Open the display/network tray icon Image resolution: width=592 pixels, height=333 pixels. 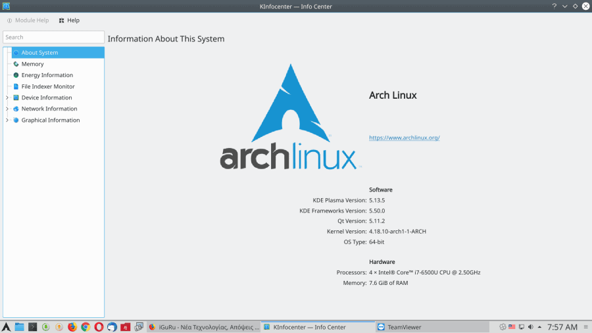tap(522, 327)
